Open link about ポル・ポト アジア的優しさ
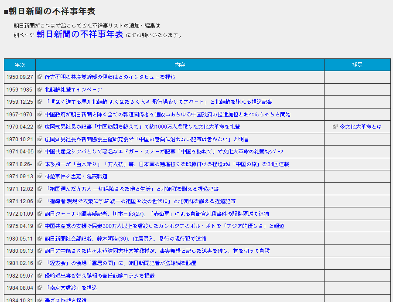Screen dimensions: 393x302 [164, 226]
